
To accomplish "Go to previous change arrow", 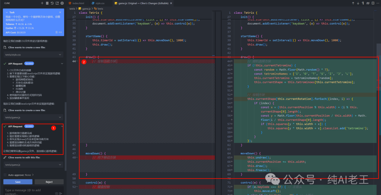I will click(x=353, y=3).
